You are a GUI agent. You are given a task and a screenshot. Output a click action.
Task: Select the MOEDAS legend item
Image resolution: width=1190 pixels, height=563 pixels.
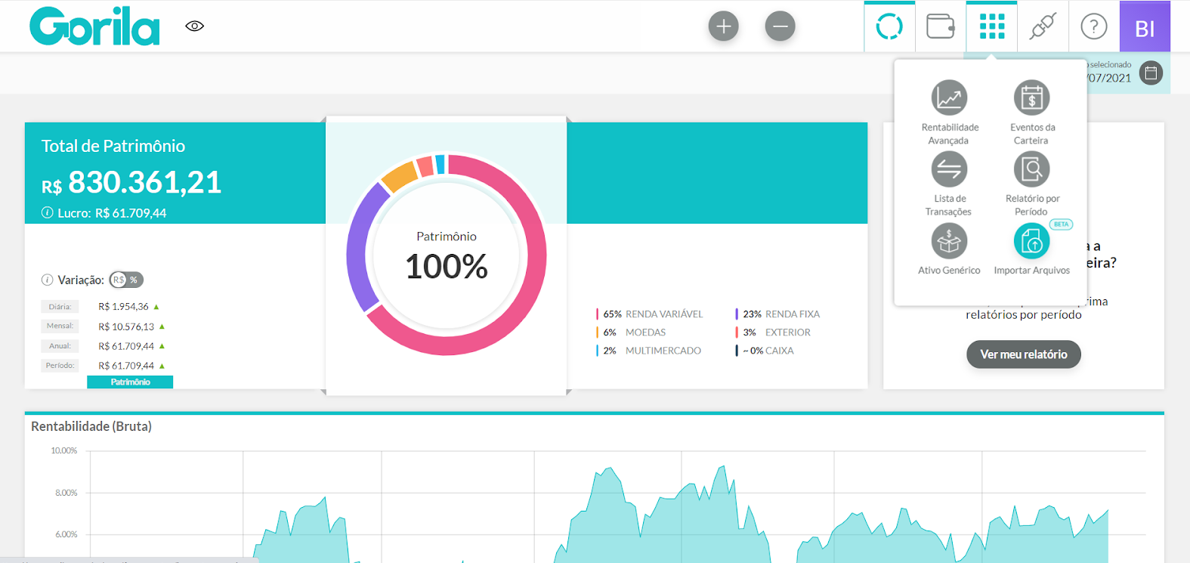click(x=632, y=333)
